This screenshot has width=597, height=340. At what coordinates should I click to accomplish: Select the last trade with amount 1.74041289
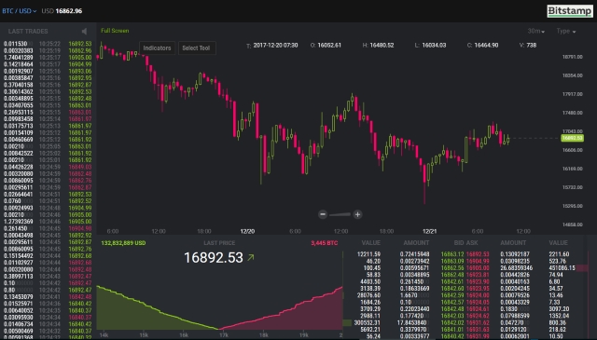pos(48,58)
